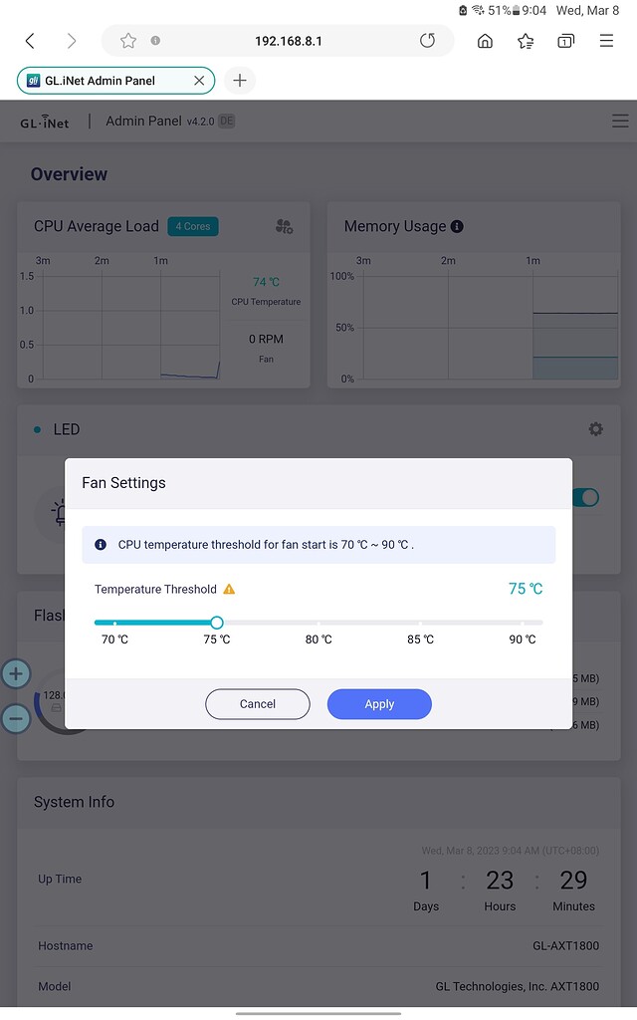This screenshot has width=637, height=1020.
Task: Click the fan settings icon in CPU panel
Action: coord(284,227)
